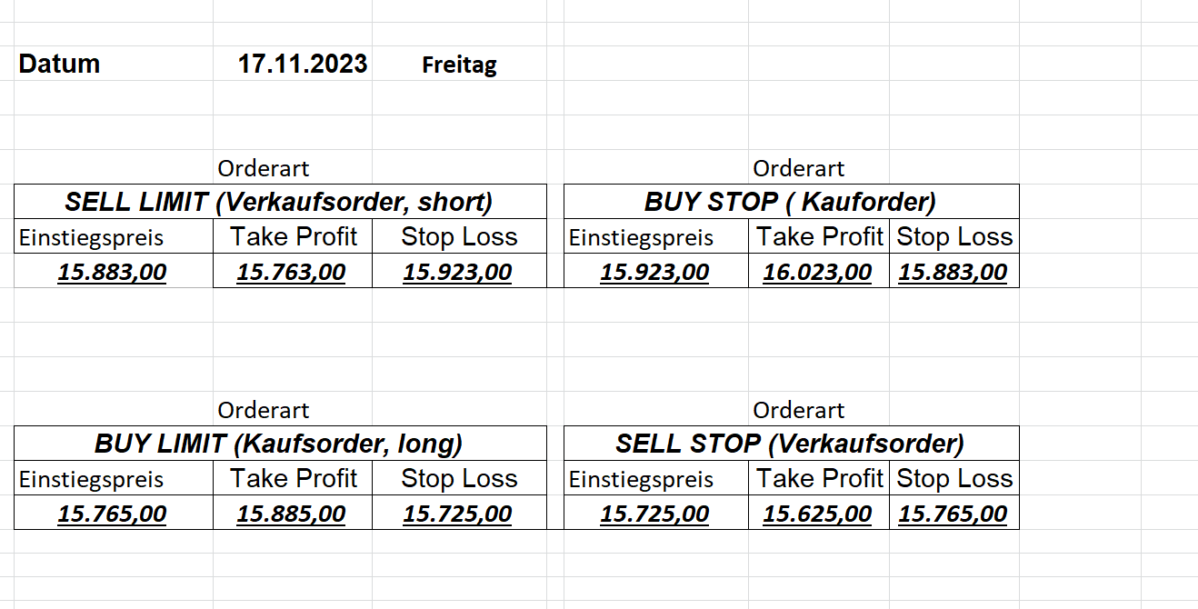This screenshot has height=609, width=1198.
Task: Select the BUY LIMIT Stop Loss value cell
Action: pos(458,514)
